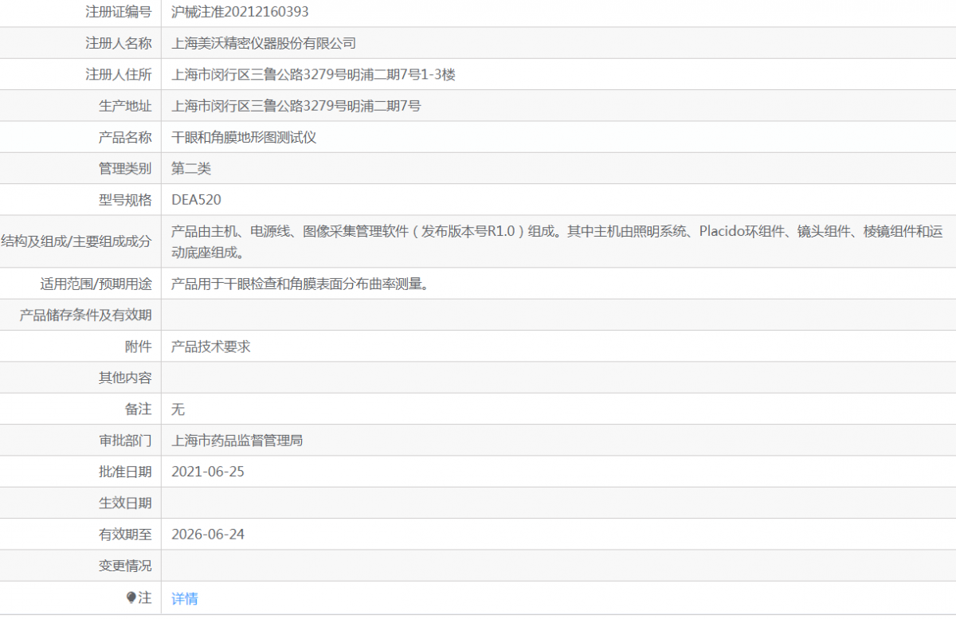Select registrant name 上海美沃精密仪器股份有限公司
The width and height of the screenshot is (956, 619).
click(264, 43)
